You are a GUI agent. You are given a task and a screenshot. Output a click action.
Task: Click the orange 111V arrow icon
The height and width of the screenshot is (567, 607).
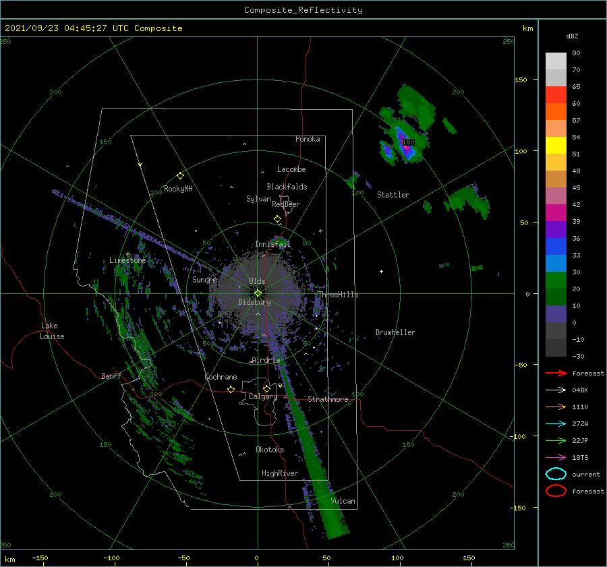coord(556,407)
